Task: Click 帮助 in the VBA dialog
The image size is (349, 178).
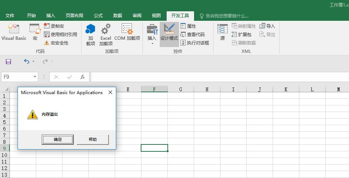Action: point(93,140)
